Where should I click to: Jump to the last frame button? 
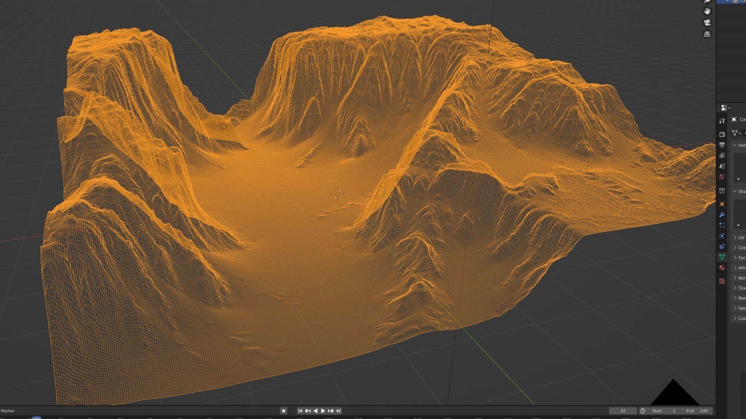pyautogui.click(x=338, y=411)
